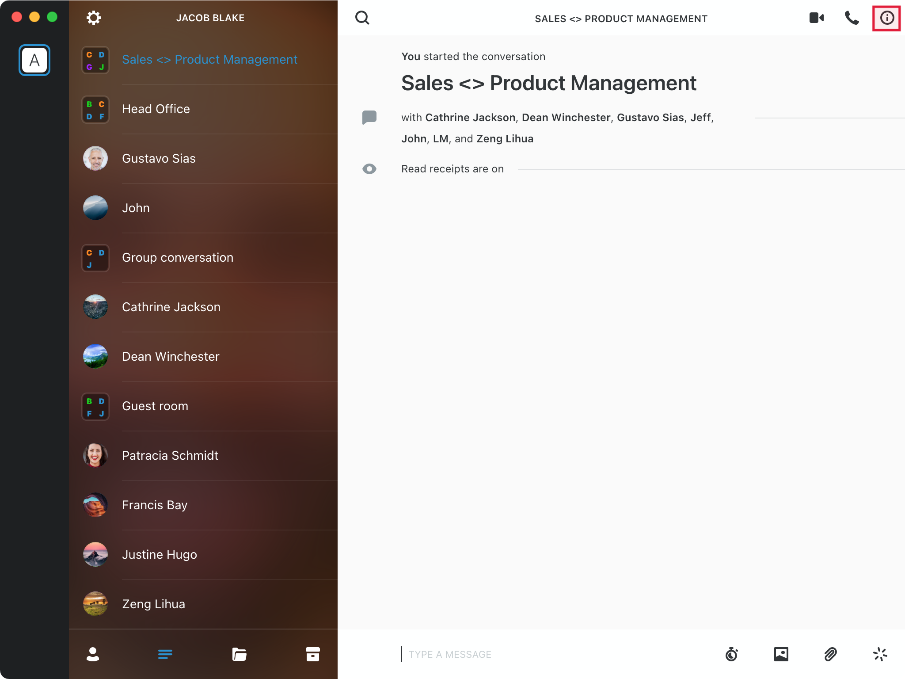Click the read receipts eye icon
905x679 pixels.
369,169
